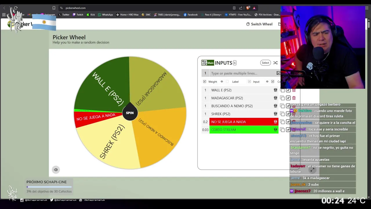Uncheck the MADAGASCAR (PS2) enable checkbox

288,98
